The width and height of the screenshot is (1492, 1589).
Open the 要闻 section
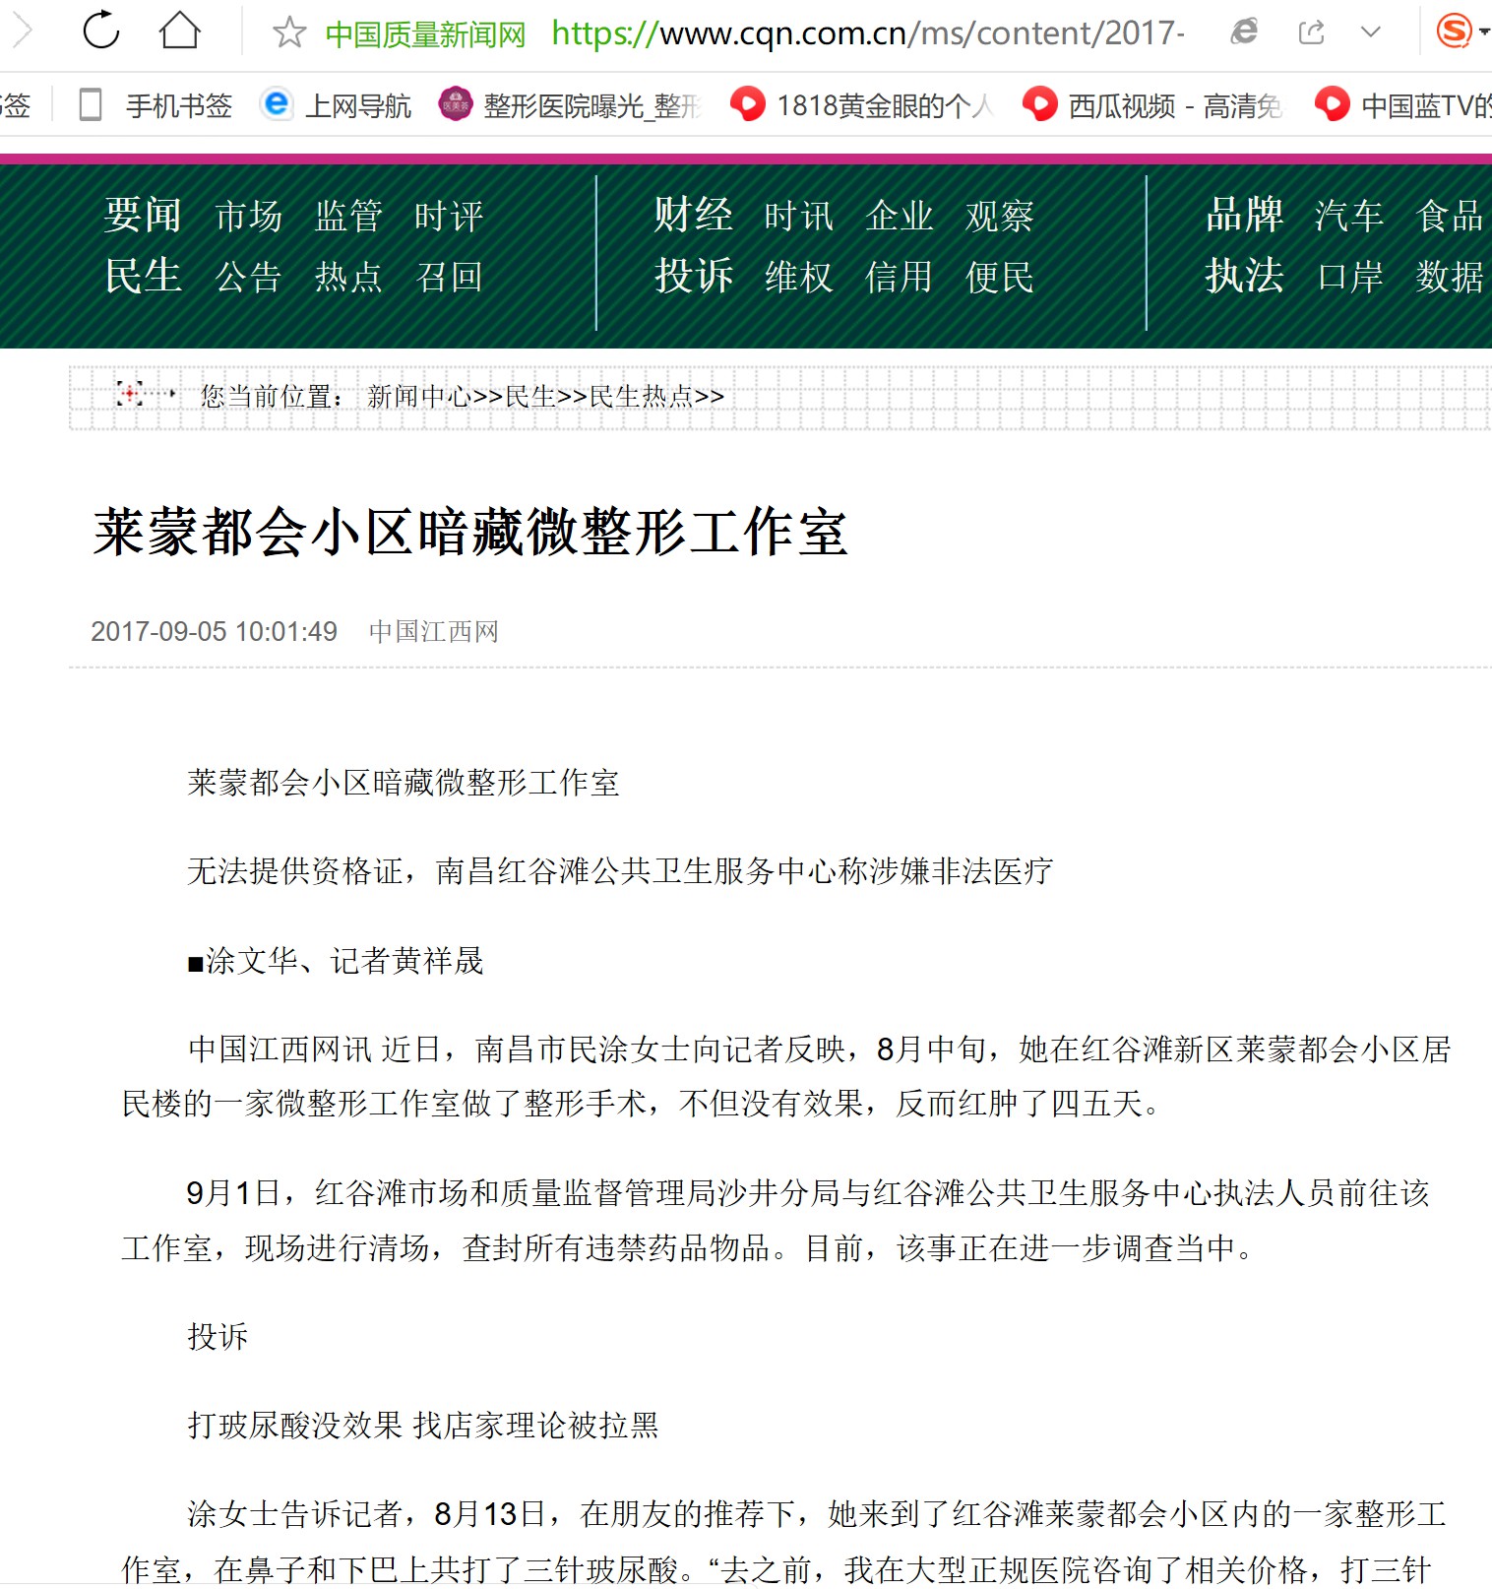coord(144,215)
